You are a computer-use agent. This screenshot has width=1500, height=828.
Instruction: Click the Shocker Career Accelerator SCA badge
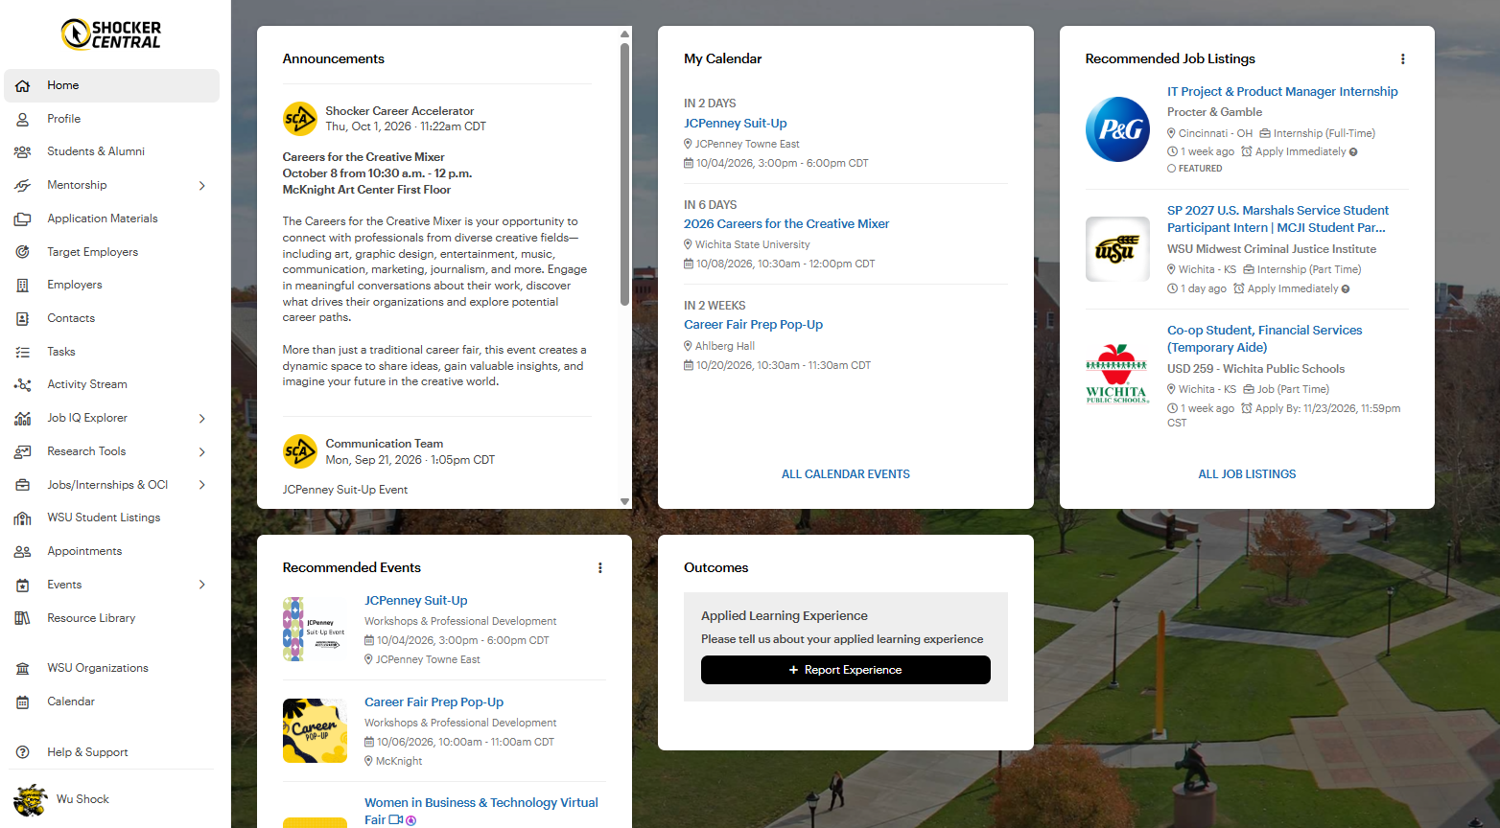(300, 119)
